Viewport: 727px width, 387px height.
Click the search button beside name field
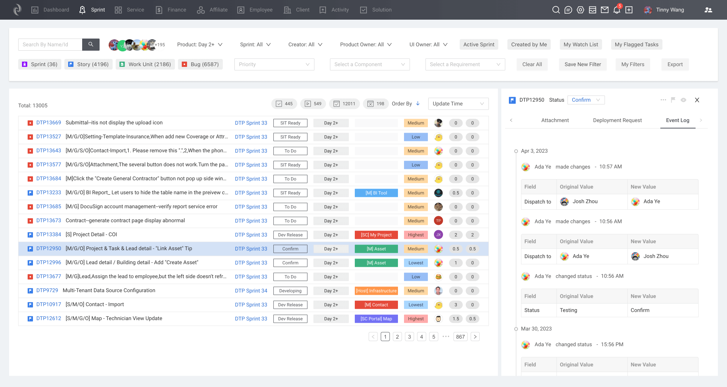tap(91, 45)
